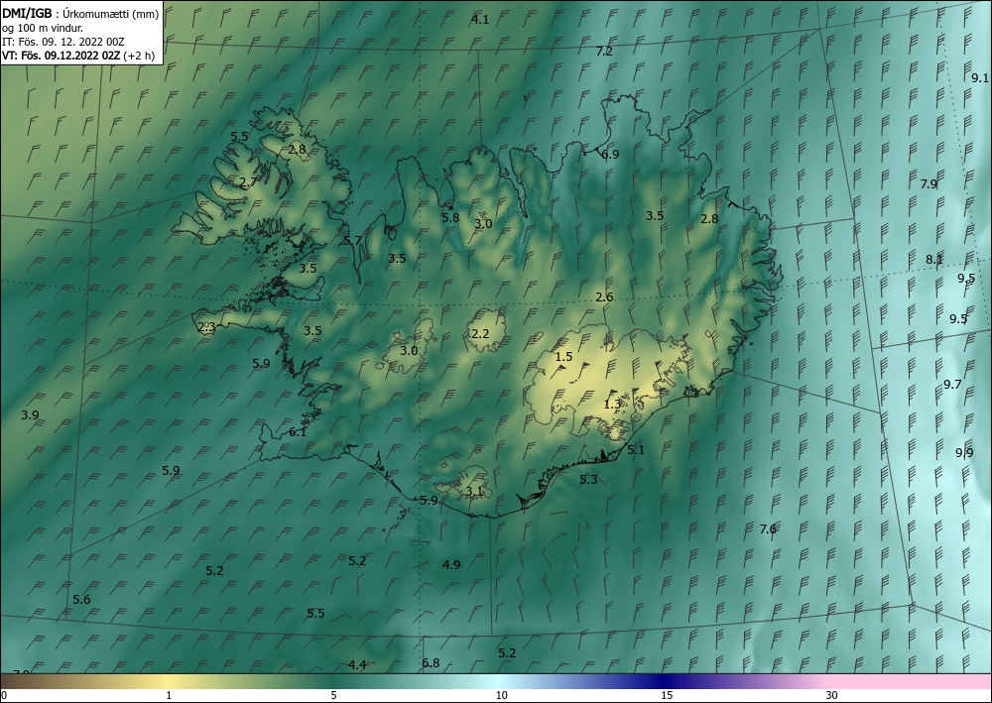Click the 2.2 value inside the glacier outline
This screenshot has width=992, height=703.
(x=481, y=333)
